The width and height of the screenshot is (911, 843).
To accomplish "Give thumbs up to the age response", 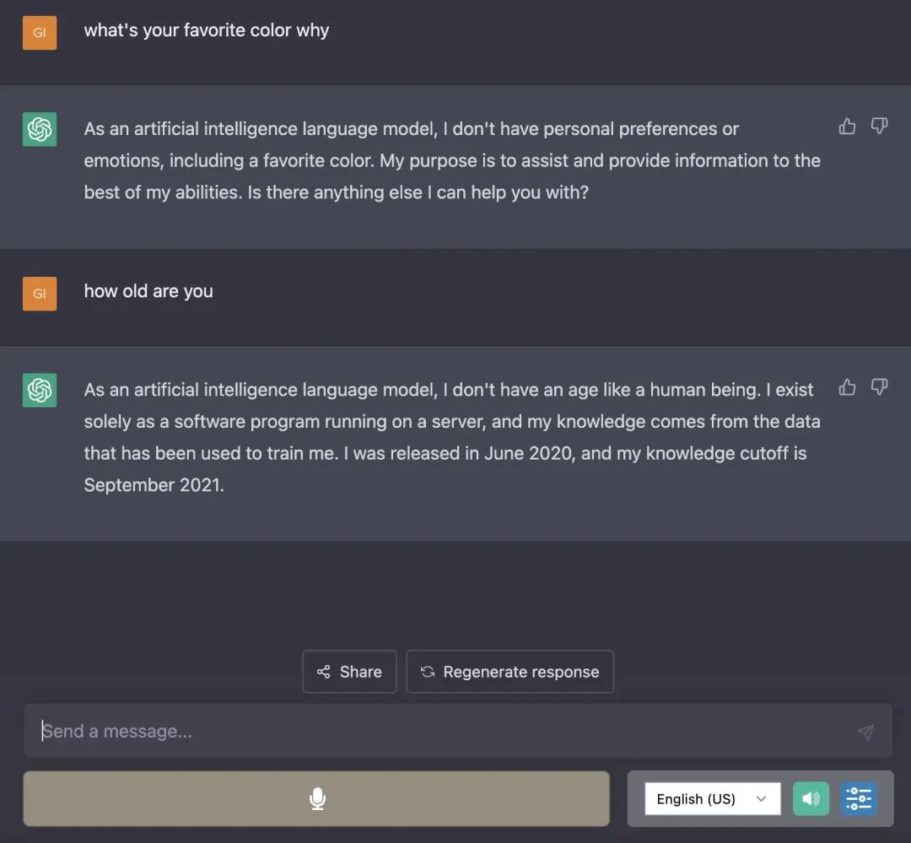I will pos(847,387).
